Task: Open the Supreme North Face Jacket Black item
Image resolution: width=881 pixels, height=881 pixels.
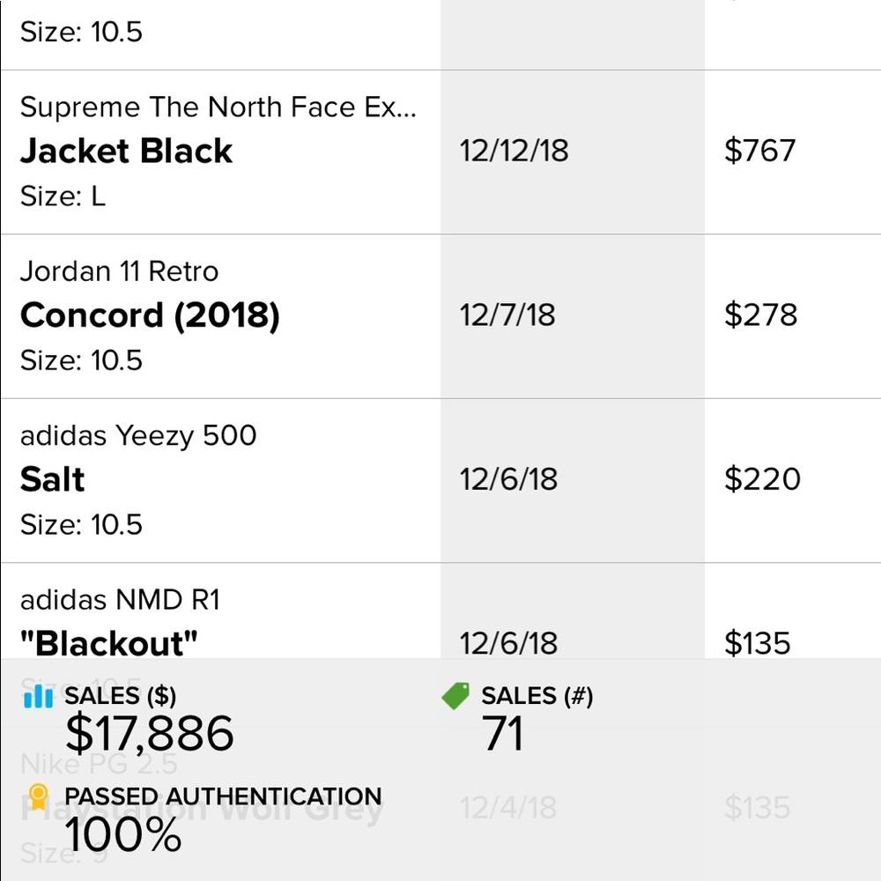Action: (126, 151)
